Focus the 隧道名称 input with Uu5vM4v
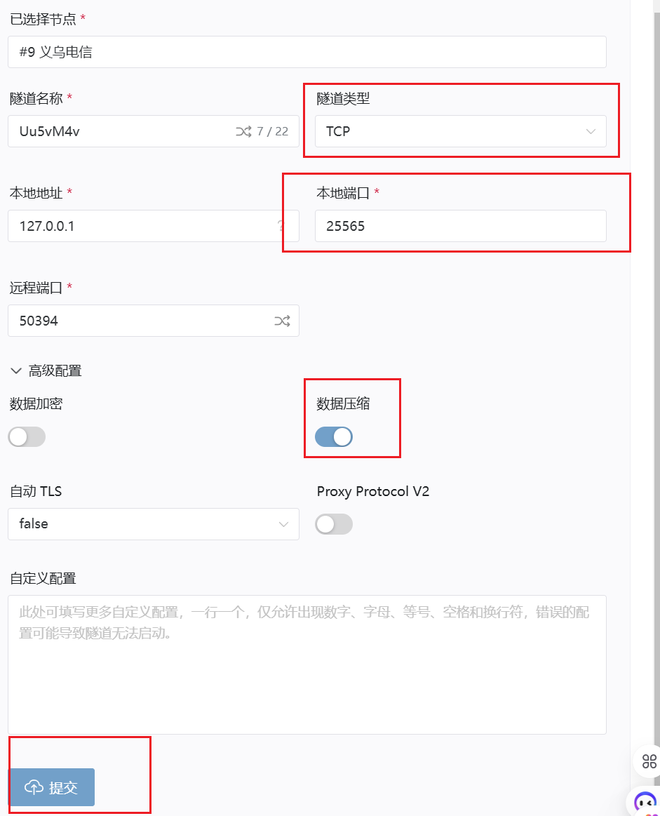 coord(119,131)
